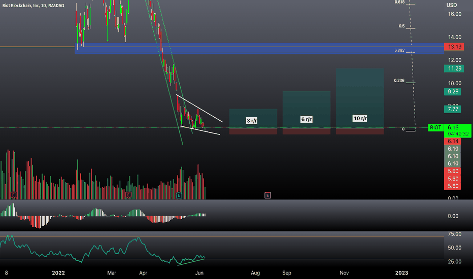Viewport: 473px width, 279px height.
Task: Click the teal earnings marker in May
Action: 179,195
